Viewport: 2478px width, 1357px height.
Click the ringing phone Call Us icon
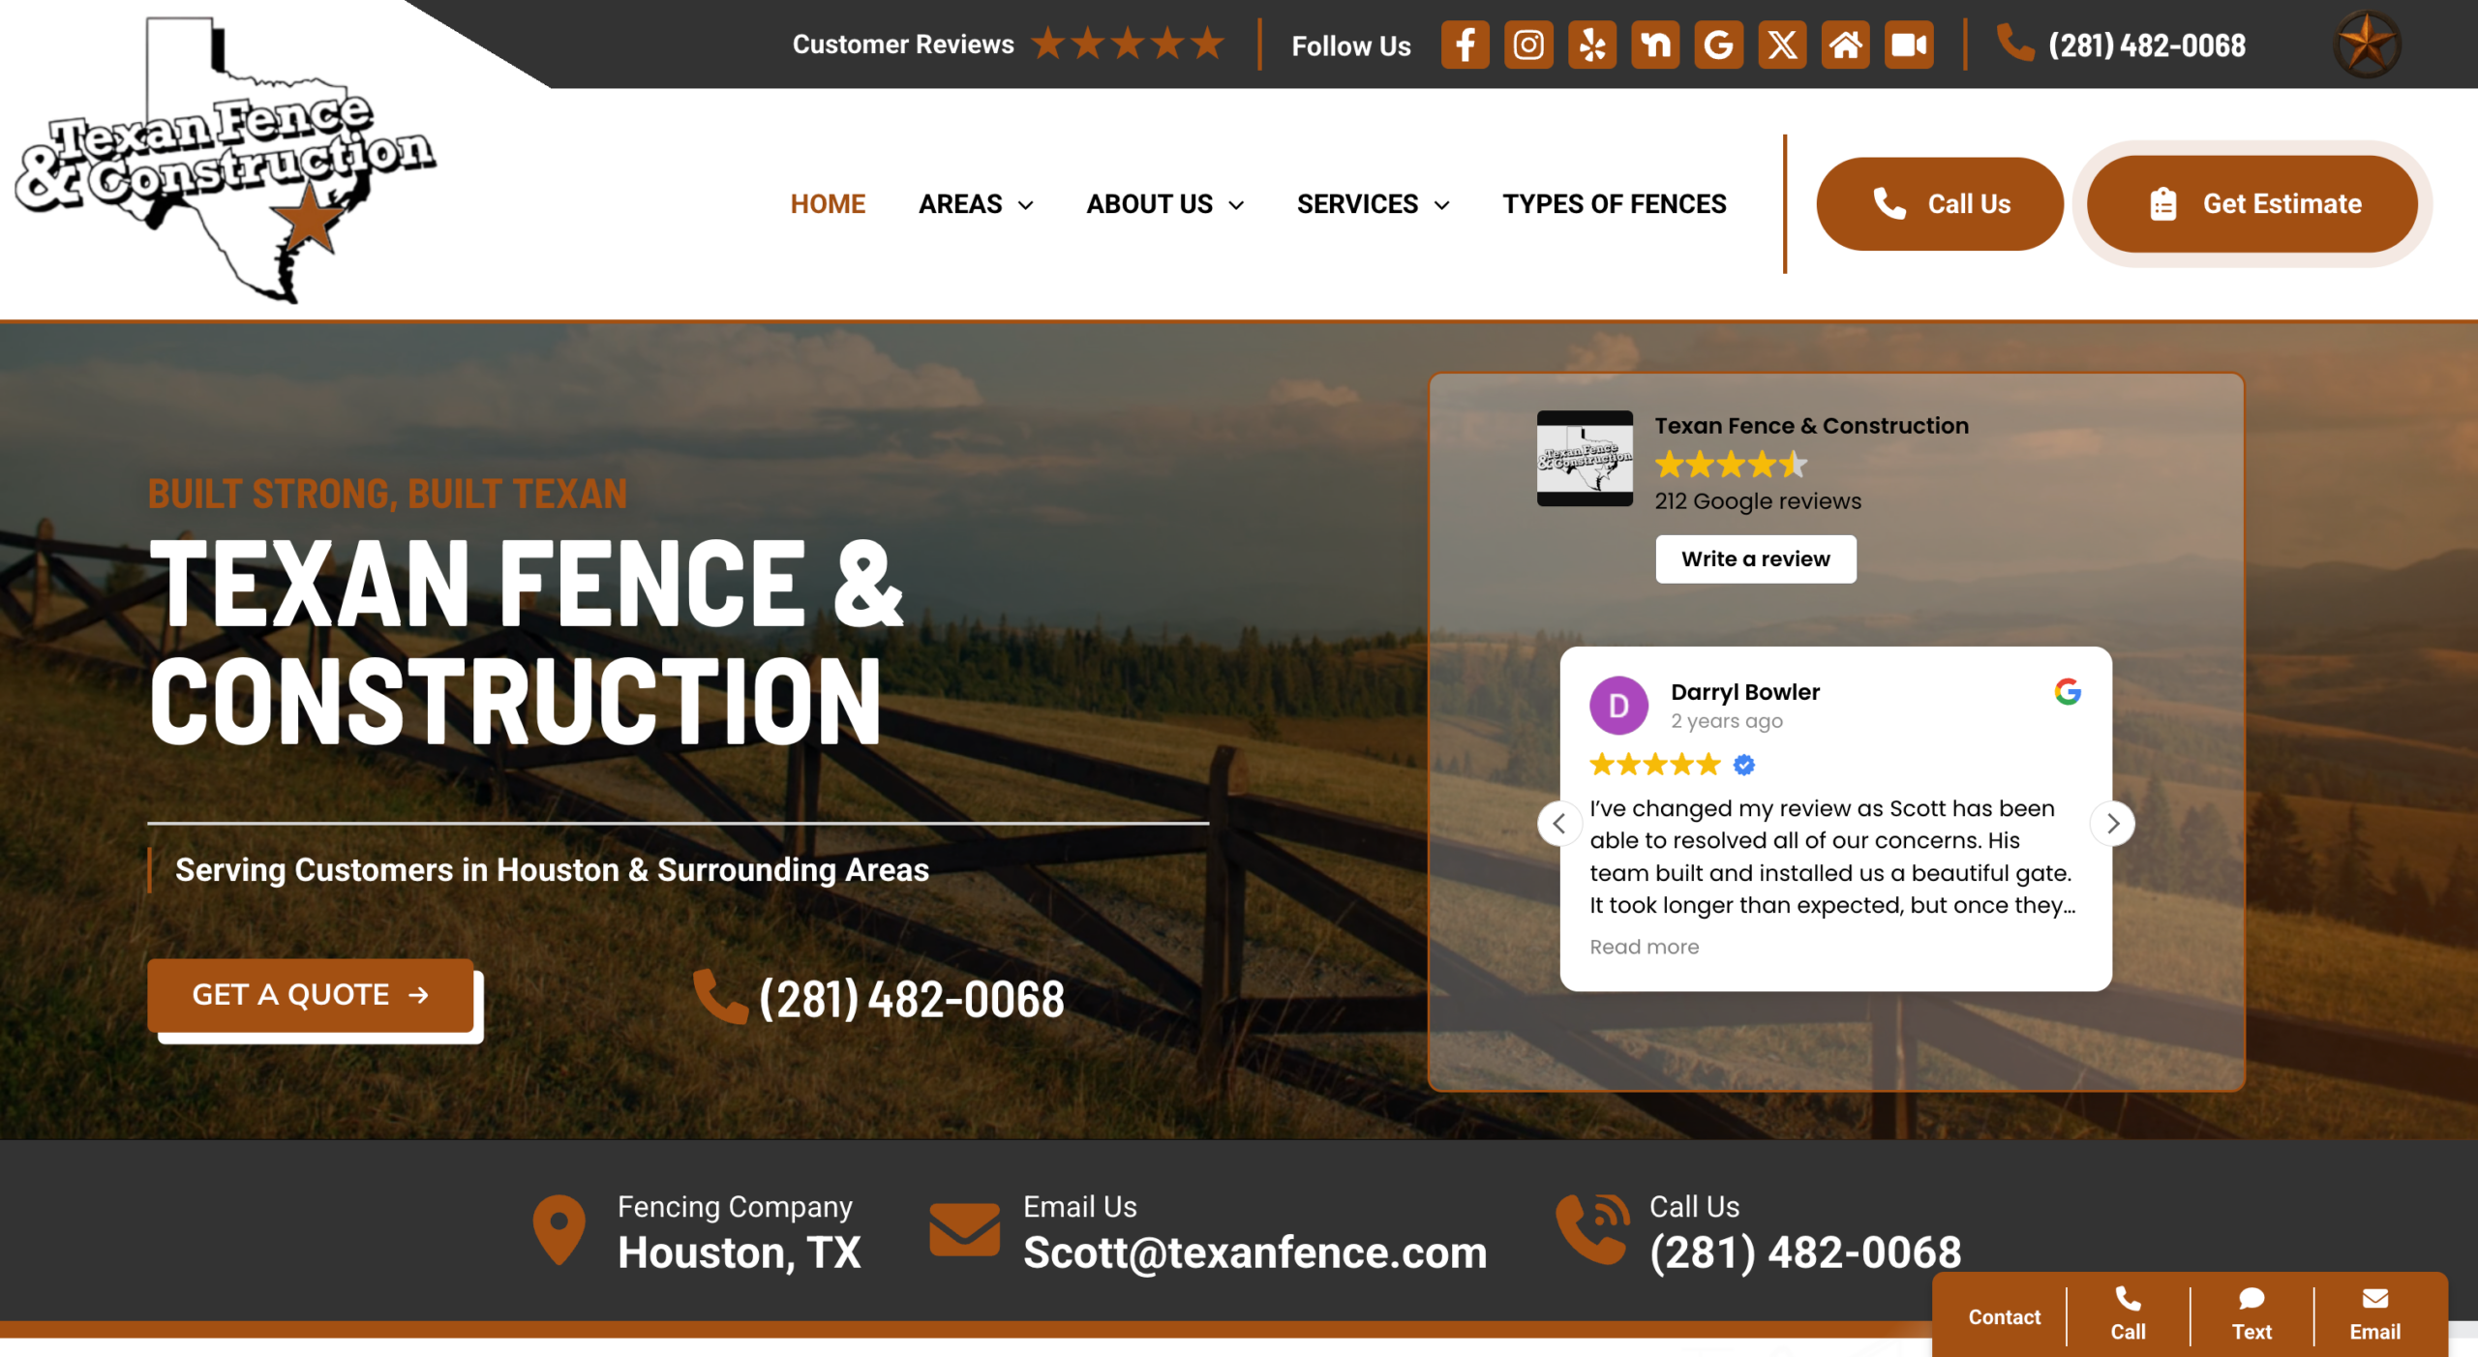(1593, 1229)
